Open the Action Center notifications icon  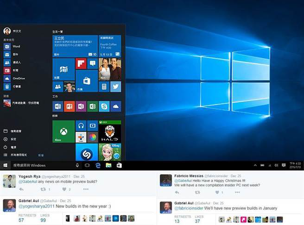284,165
